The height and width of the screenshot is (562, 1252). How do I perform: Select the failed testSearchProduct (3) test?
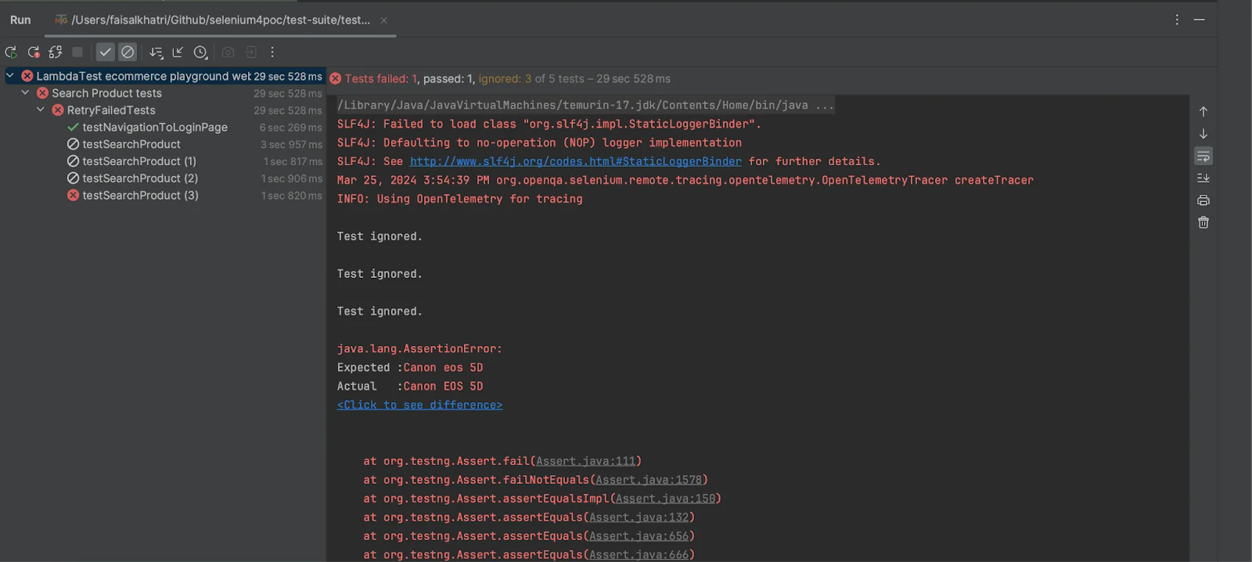click(x=140, y=196)
